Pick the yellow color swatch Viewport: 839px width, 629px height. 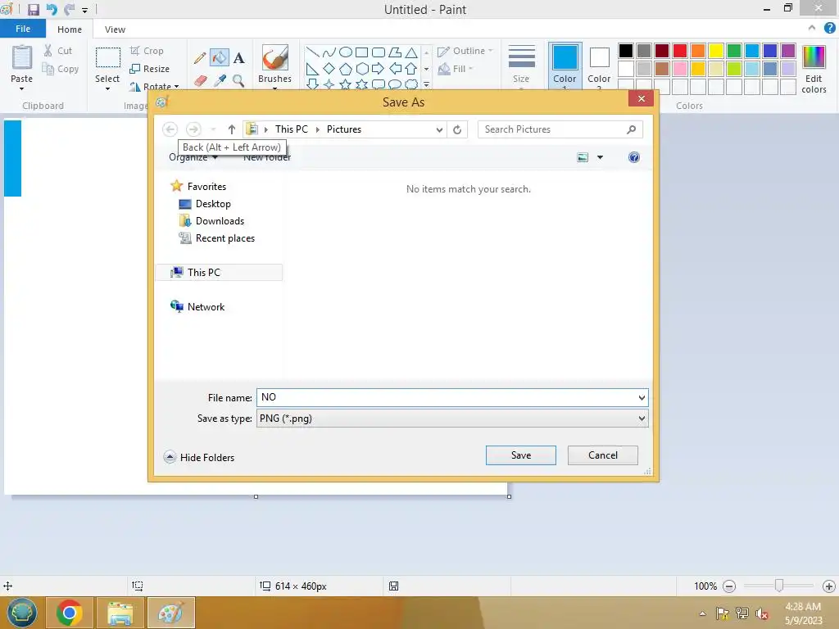716,51
